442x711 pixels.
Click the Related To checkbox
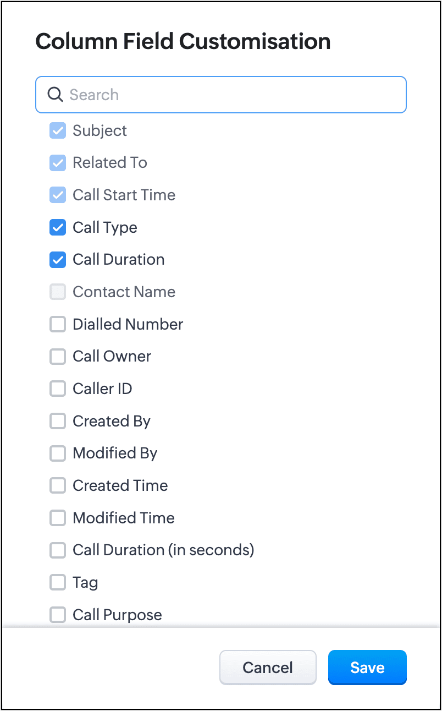tap(58, 163)
